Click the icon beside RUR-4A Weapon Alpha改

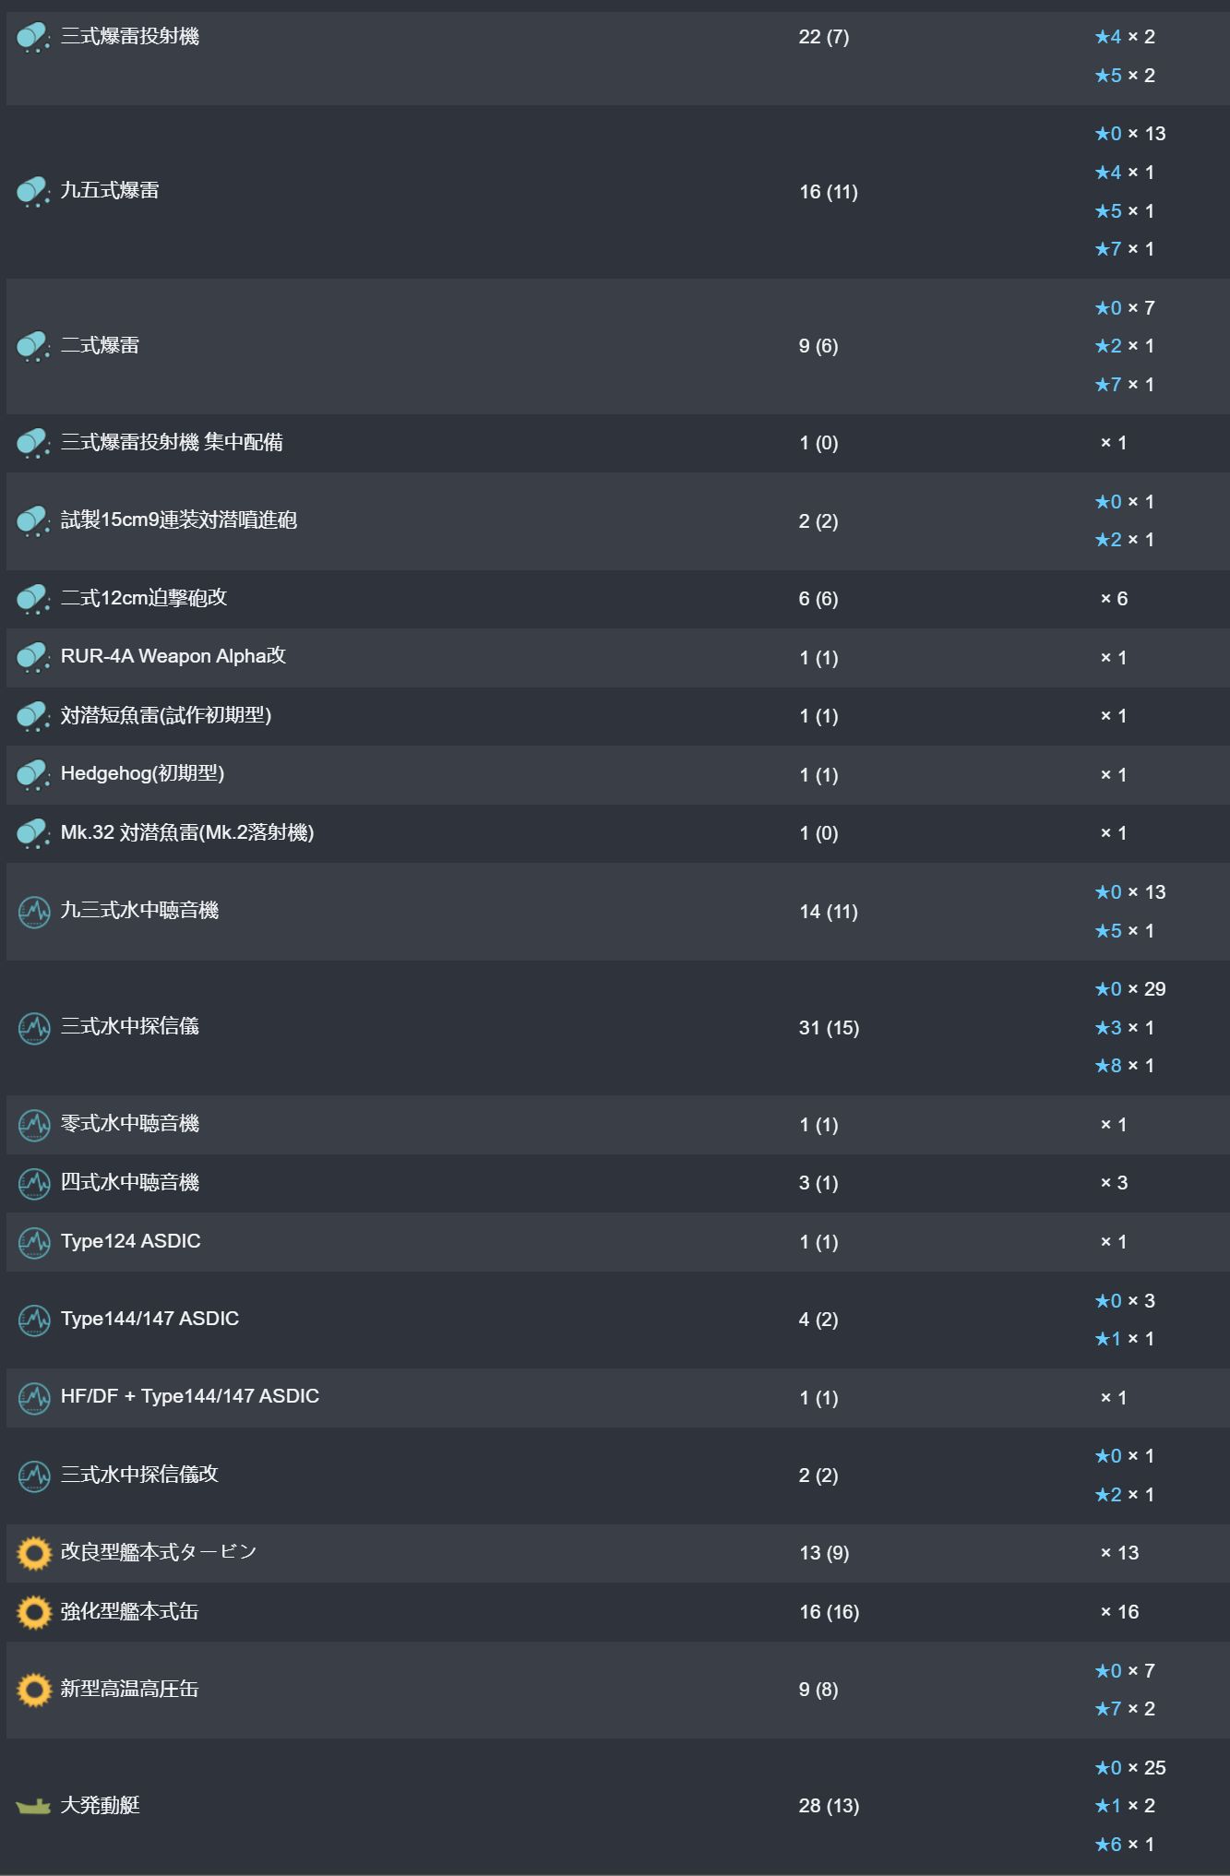(x=33, y=658)
